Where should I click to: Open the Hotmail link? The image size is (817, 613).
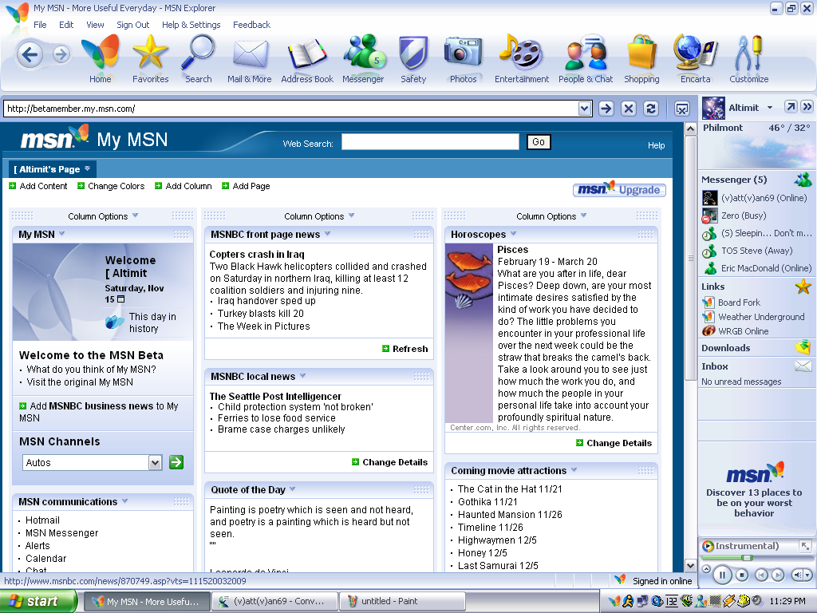[42, 520]
